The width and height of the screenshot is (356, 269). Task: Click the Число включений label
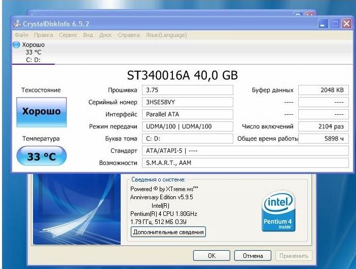pyautogui.click(x=268, y=126)
